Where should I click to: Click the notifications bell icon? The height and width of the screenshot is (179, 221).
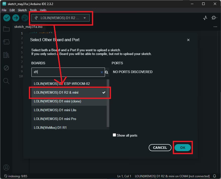click(x=214, y=176)
